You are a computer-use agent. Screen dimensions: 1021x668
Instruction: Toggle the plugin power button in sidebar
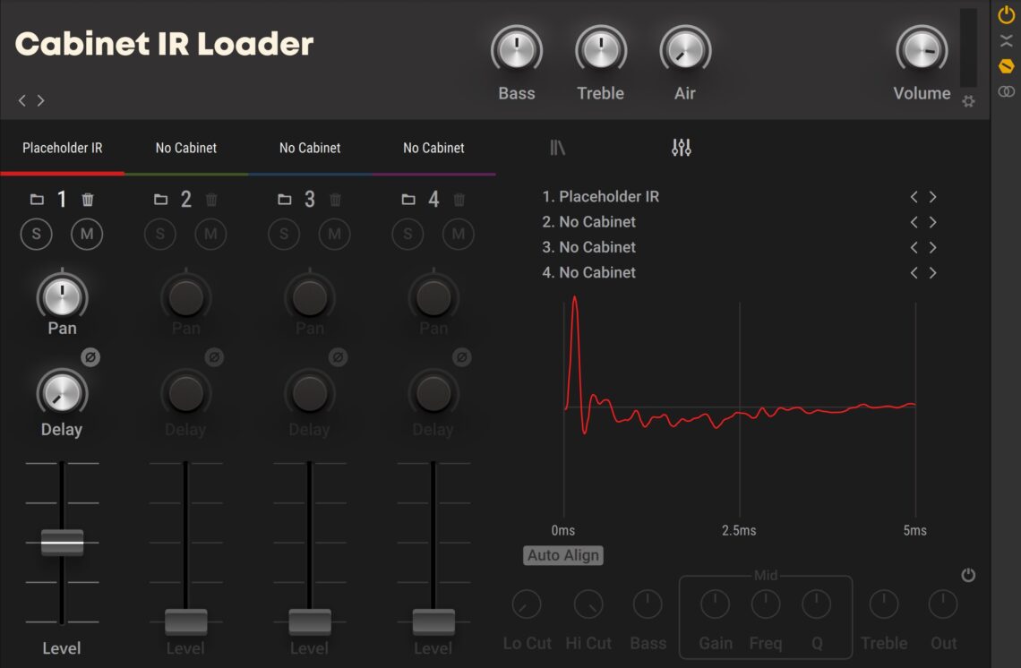click(x=1005, y=14)
